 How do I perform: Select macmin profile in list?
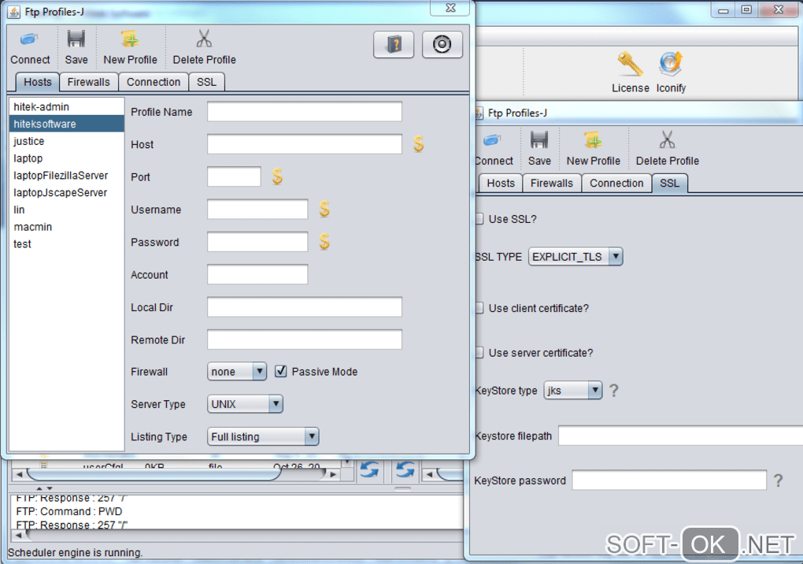coord(67,226)
